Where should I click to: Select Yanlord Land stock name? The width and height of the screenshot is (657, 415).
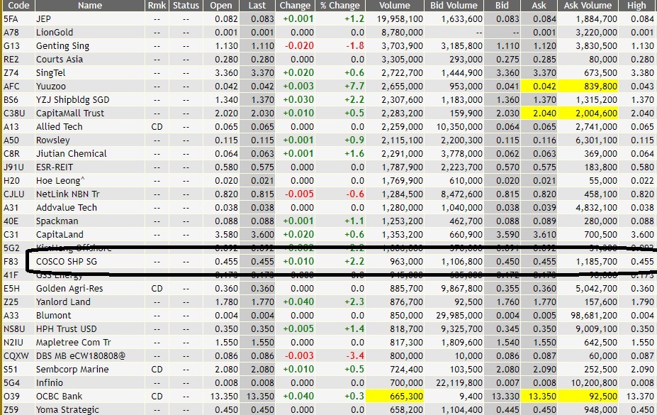63,301
